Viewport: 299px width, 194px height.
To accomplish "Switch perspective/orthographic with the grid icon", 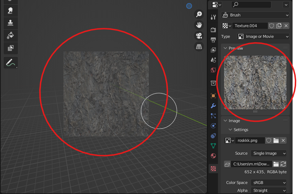I will (x=199, y=46).
